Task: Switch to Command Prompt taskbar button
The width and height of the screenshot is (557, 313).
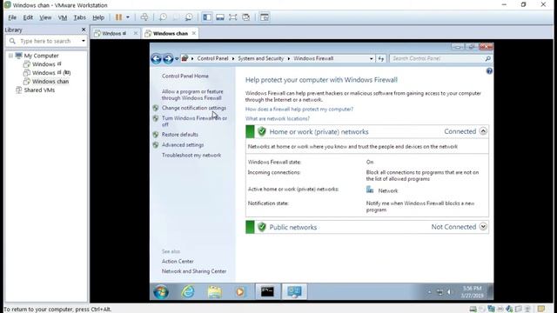Action: click(267, 292)
